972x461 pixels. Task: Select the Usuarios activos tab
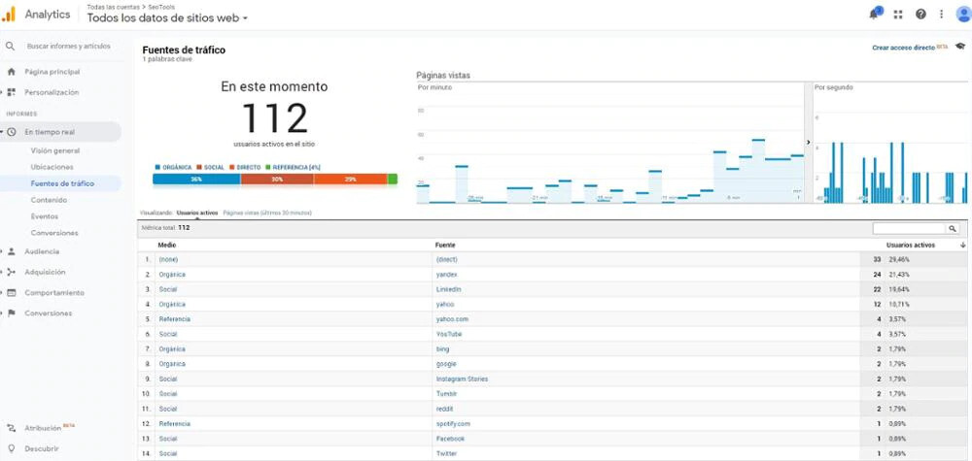(x=196, y=212)
